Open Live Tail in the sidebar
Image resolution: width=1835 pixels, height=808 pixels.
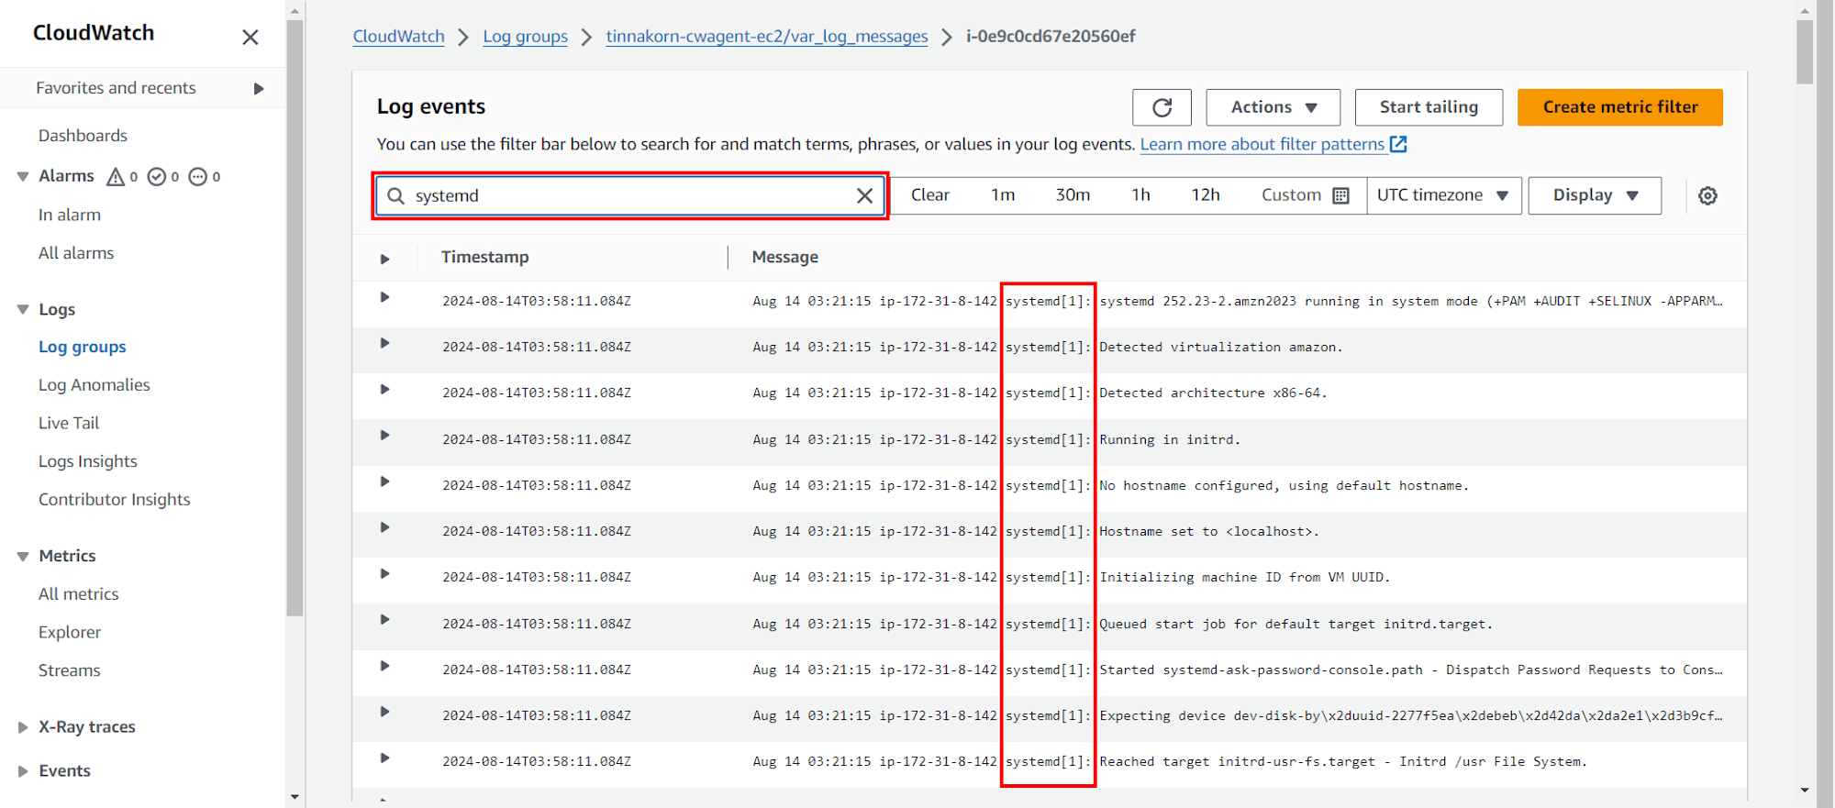tap(69, 423)
